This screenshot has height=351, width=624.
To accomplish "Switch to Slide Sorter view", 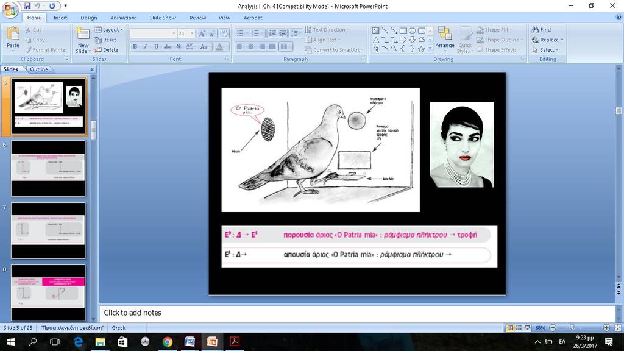I will [x=519, y=328].
